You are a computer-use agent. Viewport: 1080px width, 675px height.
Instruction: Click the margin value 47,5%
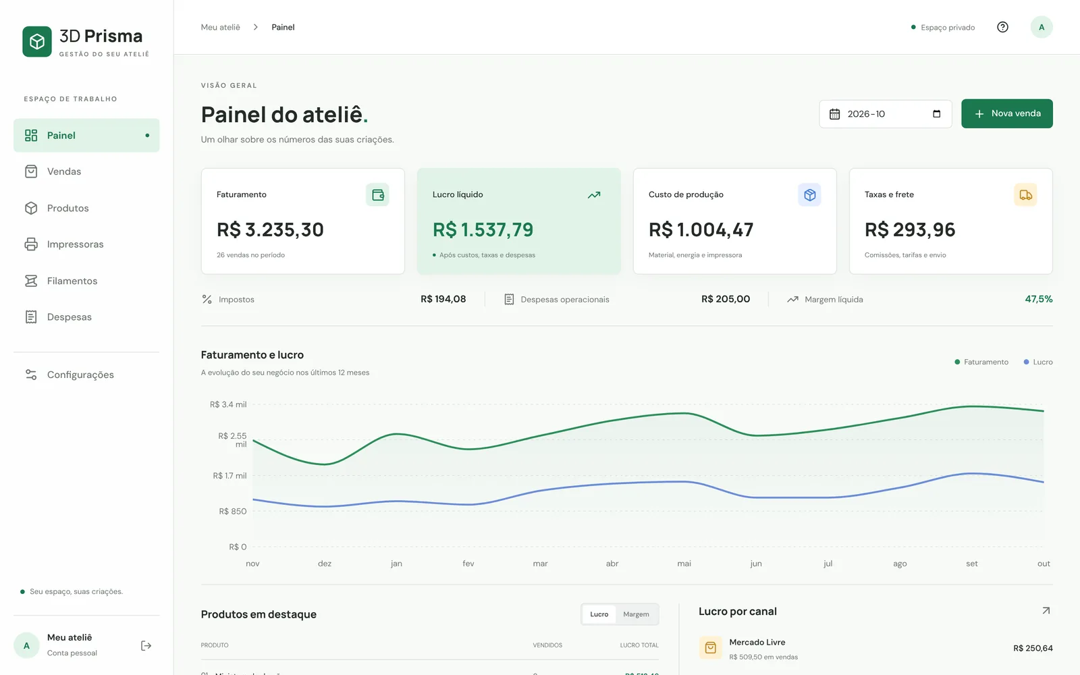point(1039,299)
